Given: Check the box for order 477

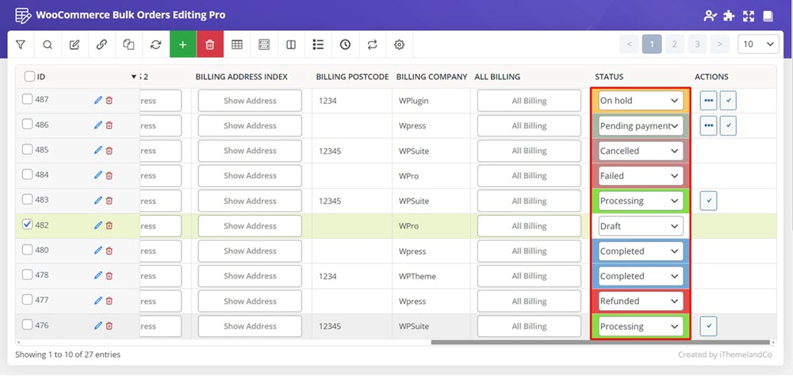Looking at the screenshot, I should (27, 300).
